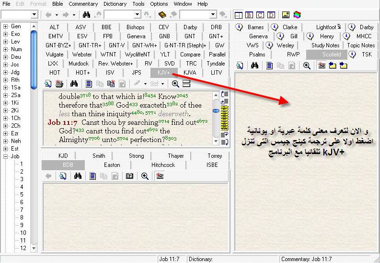Click Strong's number 7706 after Almighty

pos(94,138)
